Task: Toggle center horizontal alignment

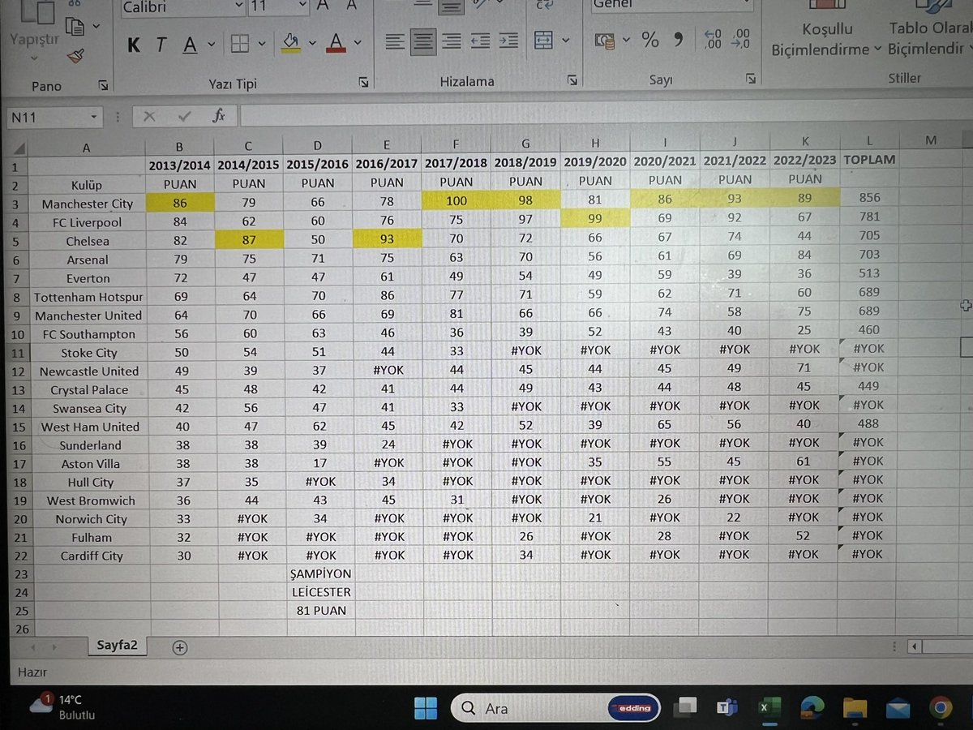Action: point(422,41)
